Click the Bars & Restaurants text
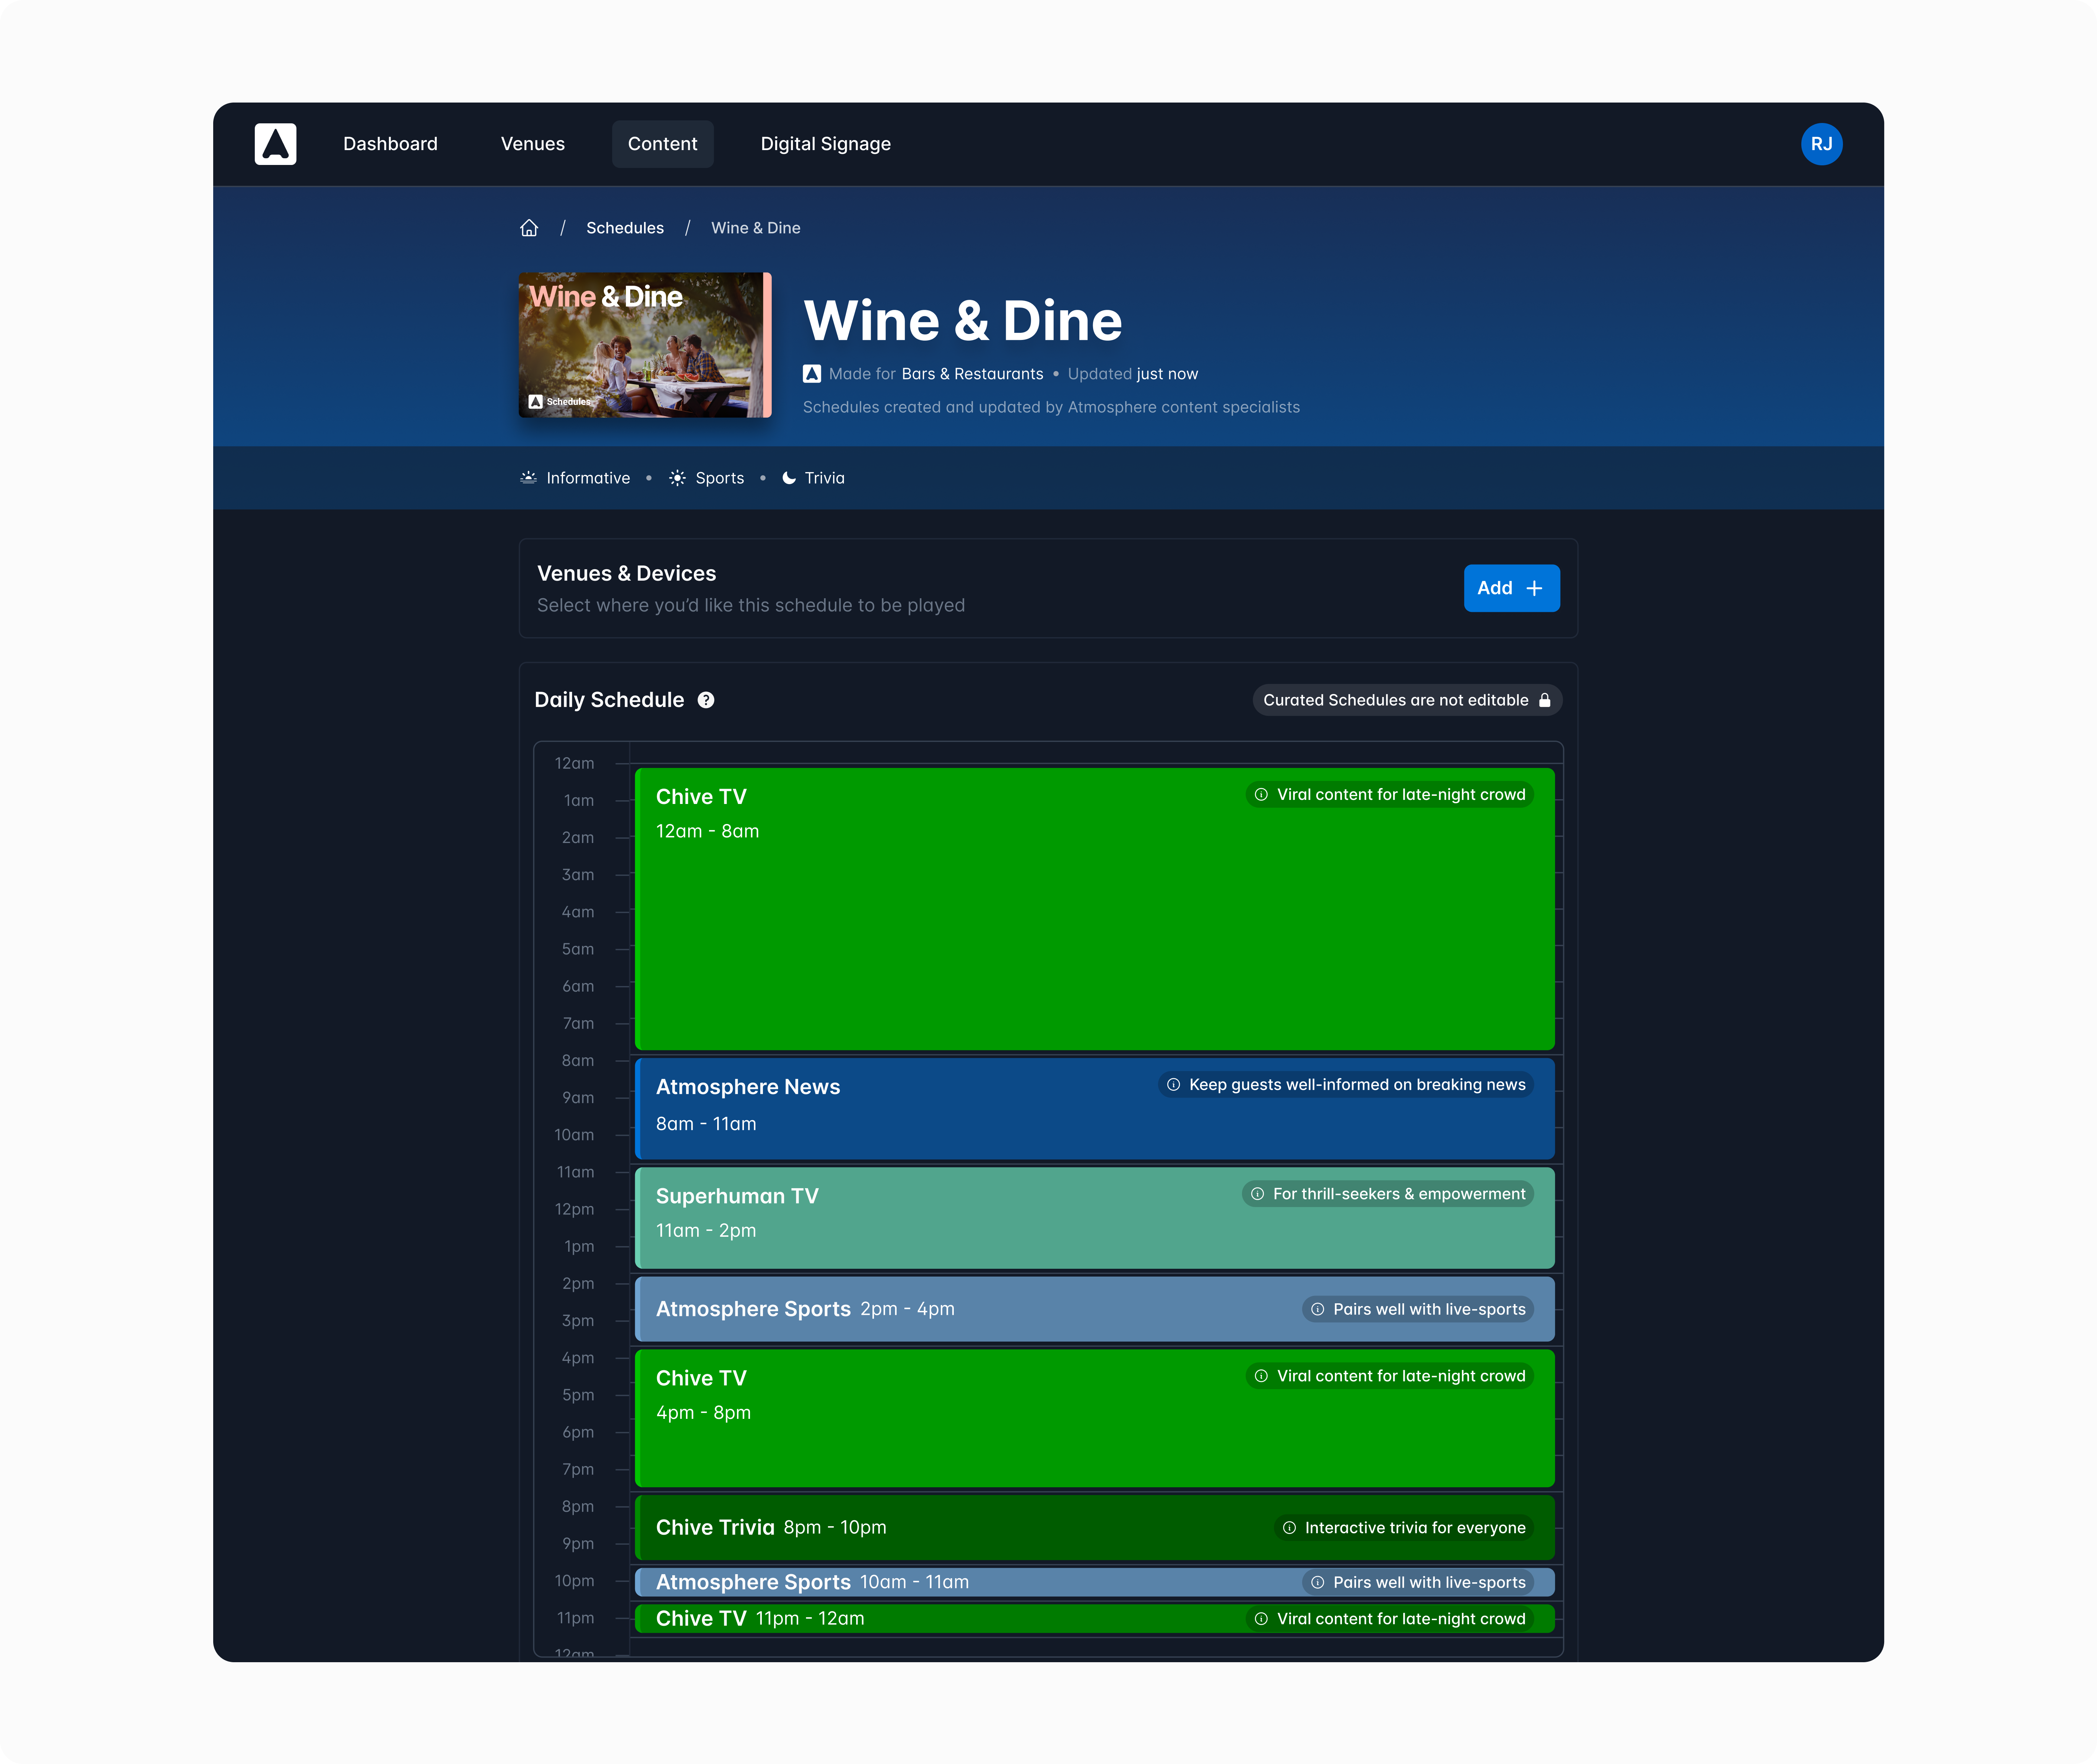The height and width of the screenshot is (1764, 2097). tap(972, 374)
